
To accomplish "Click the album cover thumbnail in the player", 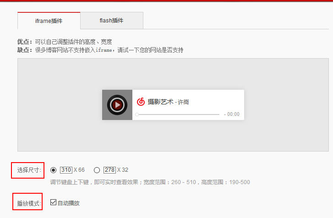I will (117, 105).
